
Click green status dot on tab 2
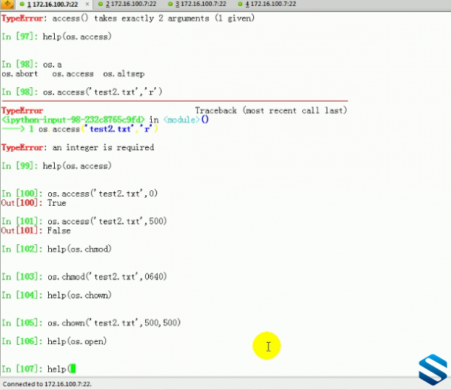[x=101, y=4]
